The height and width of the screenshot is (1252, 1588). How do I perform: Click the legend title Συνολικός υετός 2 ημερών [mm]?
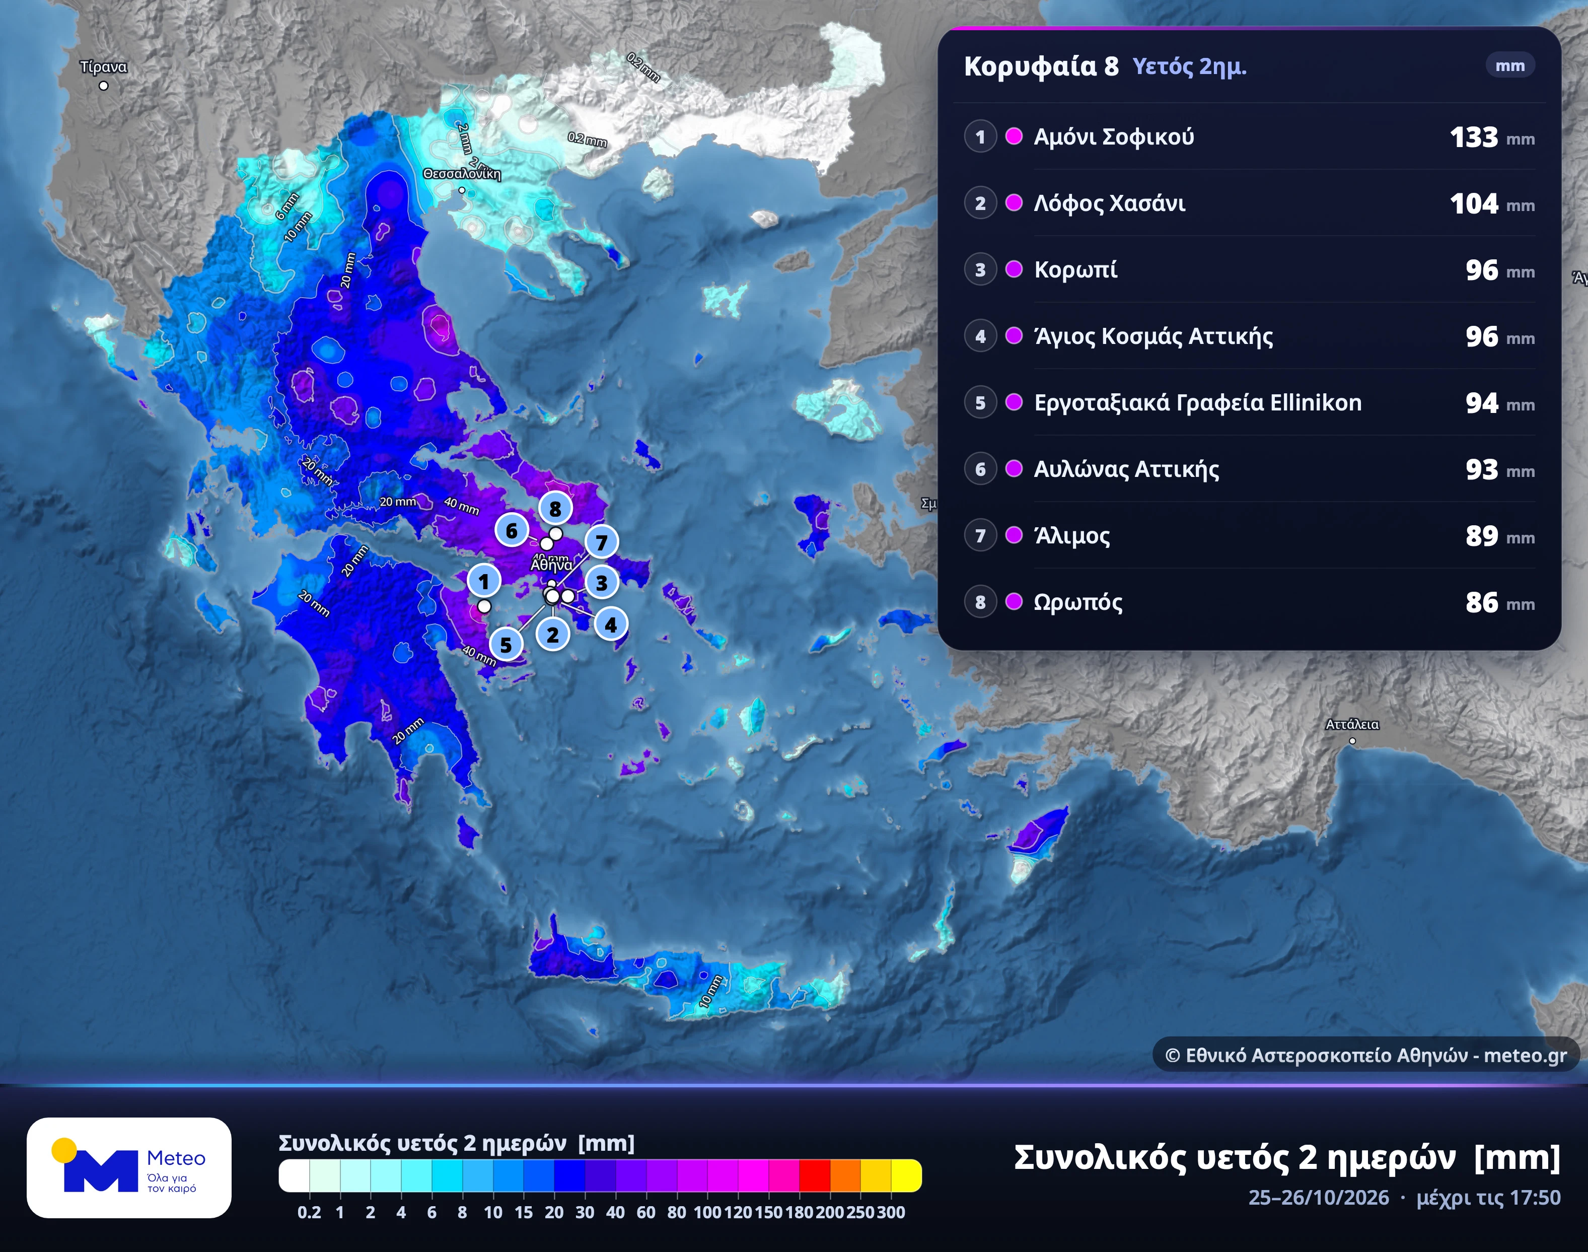coord(457,1143)
